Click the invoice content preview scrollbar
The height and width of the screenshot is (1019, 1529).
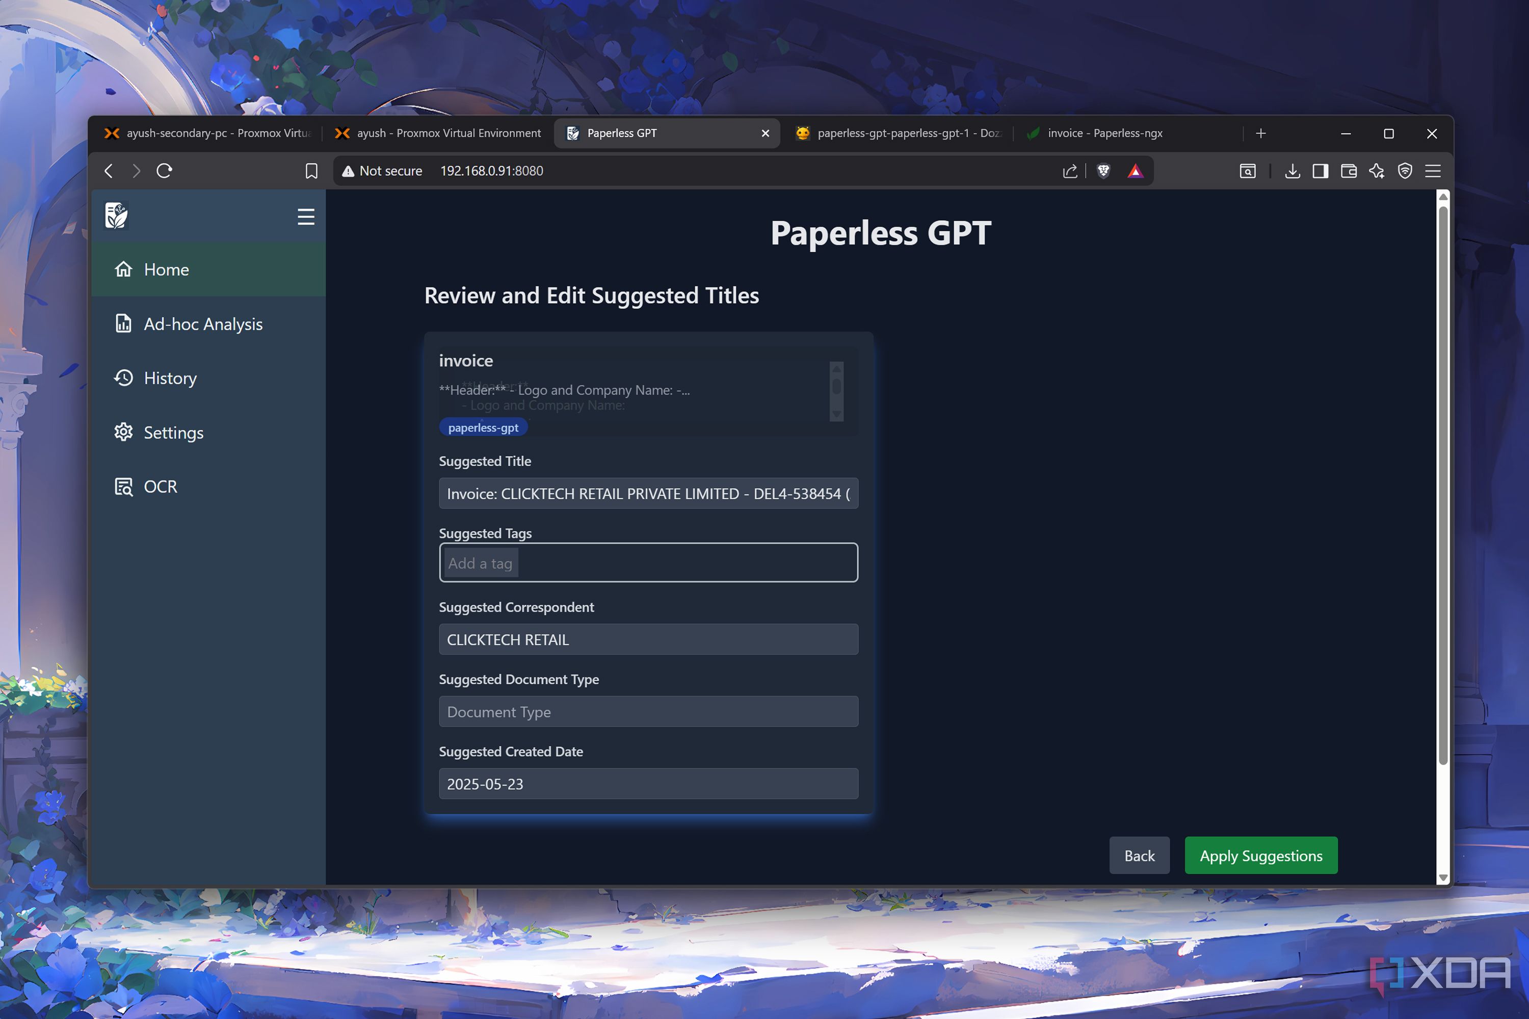pos(837,391)
